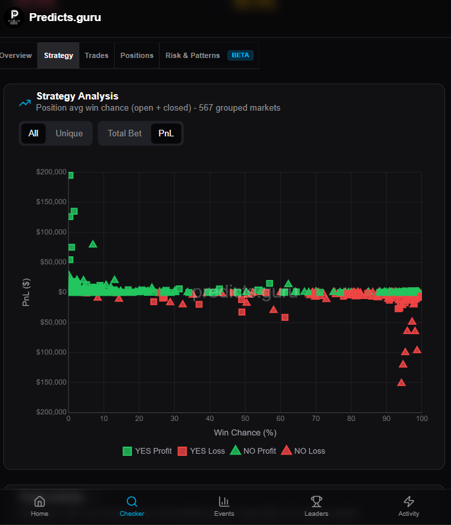Select the Checker magnifier icon
451x525 pixels.
pyautogui.click(x=132, y=501)
